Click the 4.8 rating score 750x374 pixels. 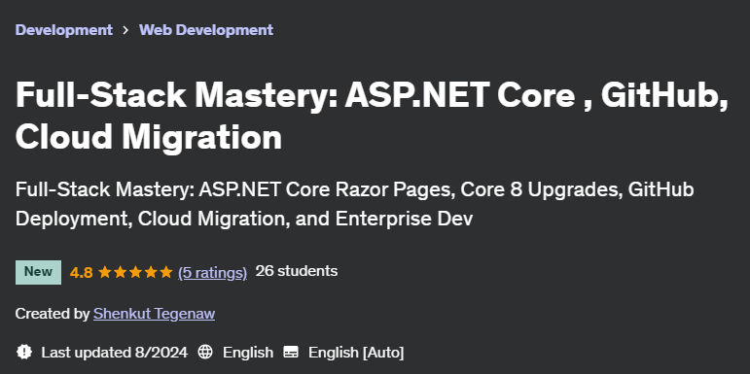click(x=82, y=272)
